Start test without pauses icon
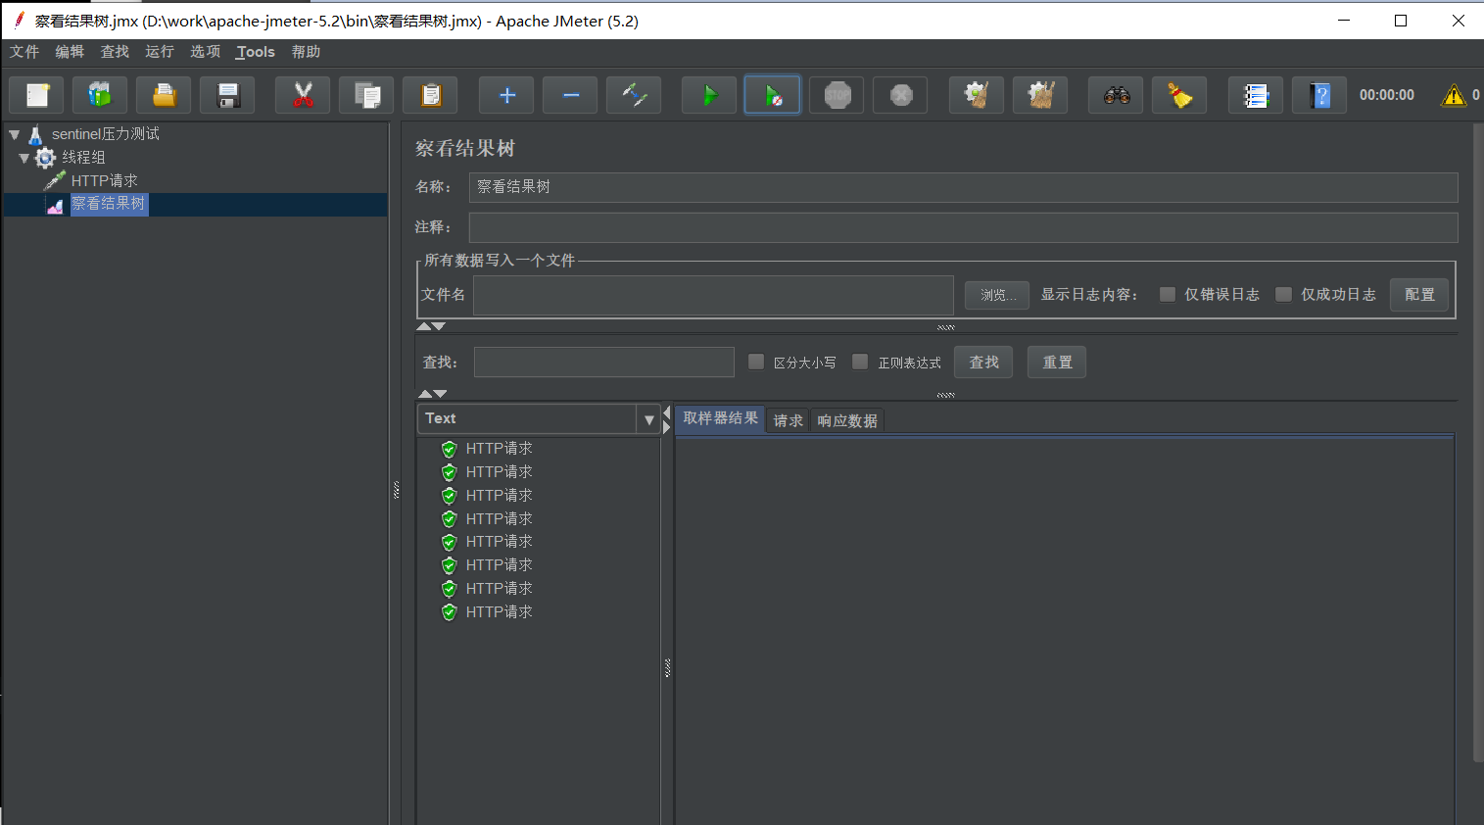 (x=773, y=95)
